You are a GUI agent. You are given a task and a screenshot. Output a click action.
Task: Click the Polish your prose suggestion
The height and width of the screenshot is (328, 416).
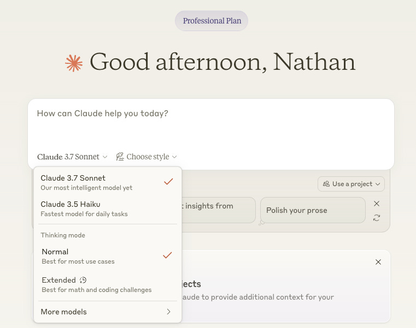313,210
